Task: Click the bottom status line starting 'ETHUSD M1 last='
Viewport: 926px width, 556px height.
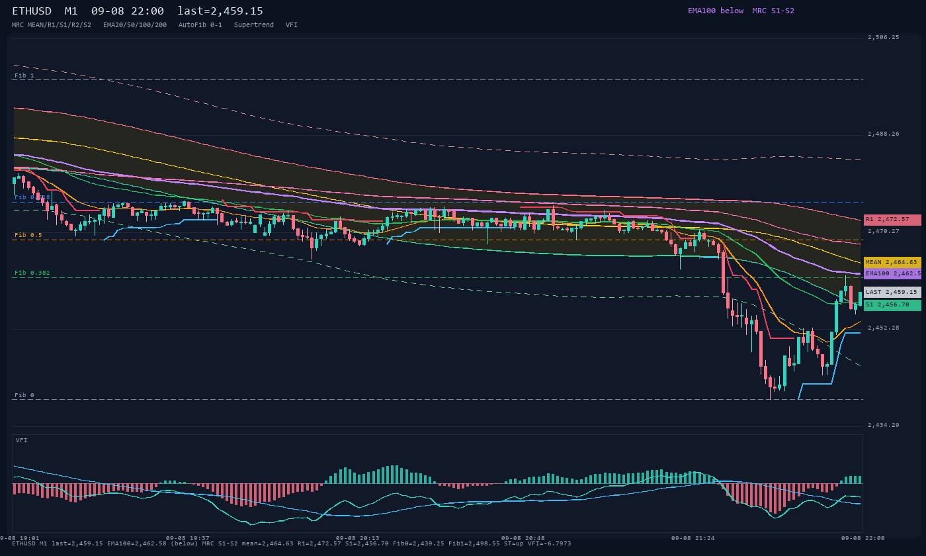Action: pyautogui.click(x=292, y=543)
